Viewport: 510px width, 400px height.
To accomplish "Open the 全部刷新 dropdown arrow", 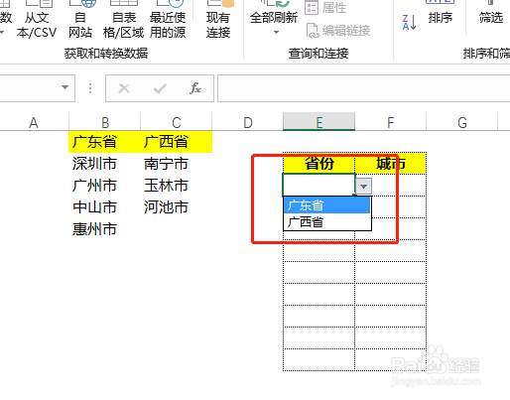I will point(276,33).
